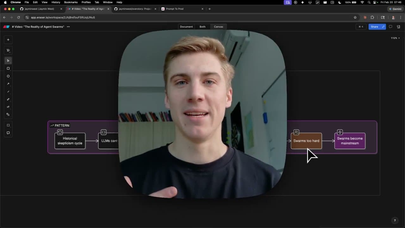Switch to Document view mode

coord(186,27)
